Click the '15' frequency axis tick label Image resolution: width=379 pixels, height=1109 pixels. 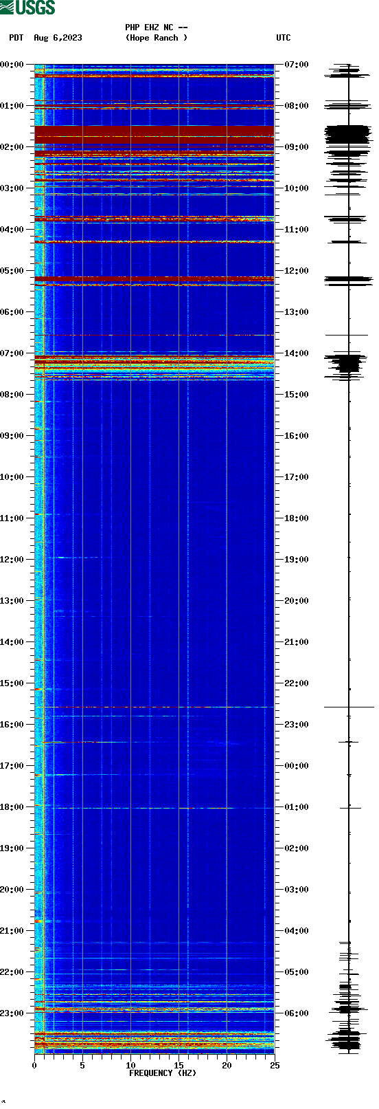179,1066
